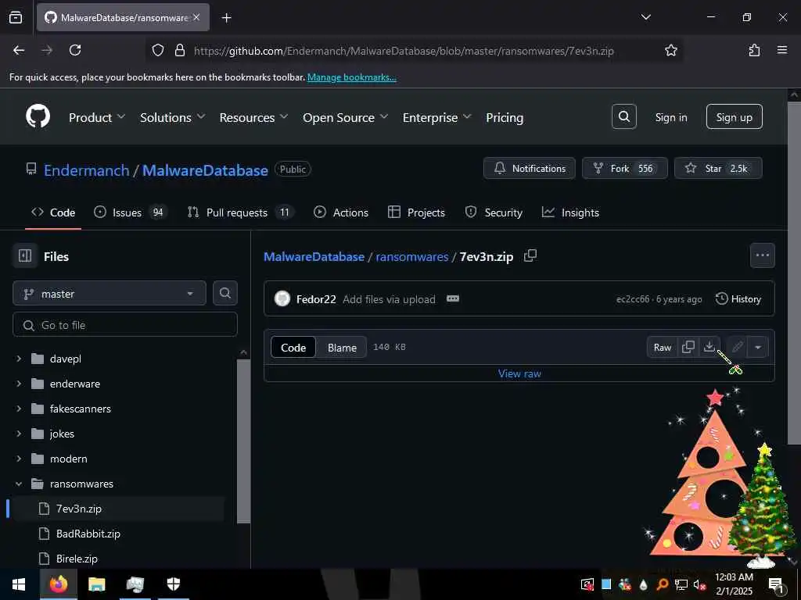Click the Notifications bell button

pos(530,169)
